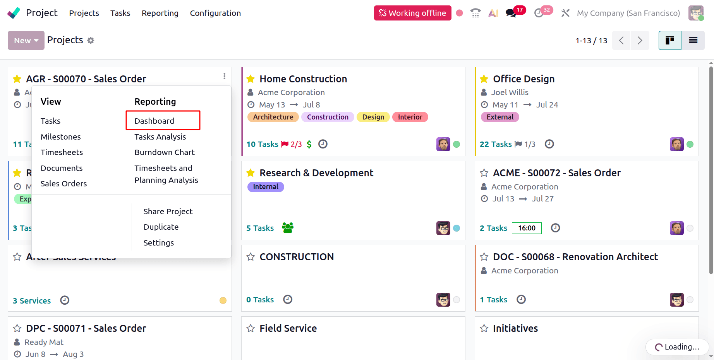Click activity clock on DOC S00068 card
Screen dimensions: 714x360
(x=522, y=300)
